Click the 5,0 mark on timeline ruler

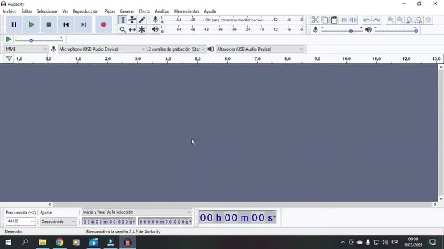pos(198,59)
